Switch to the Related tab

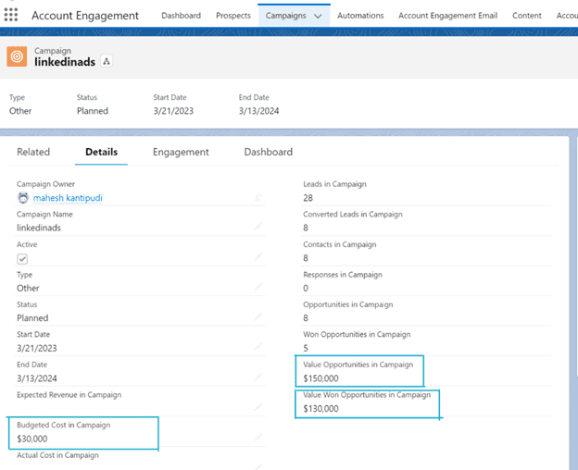pyautogui.click(x=33, y=152)
